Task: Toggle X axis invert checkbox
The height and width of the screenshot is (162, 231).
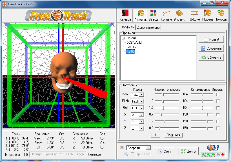Action: tap(218, 115)
